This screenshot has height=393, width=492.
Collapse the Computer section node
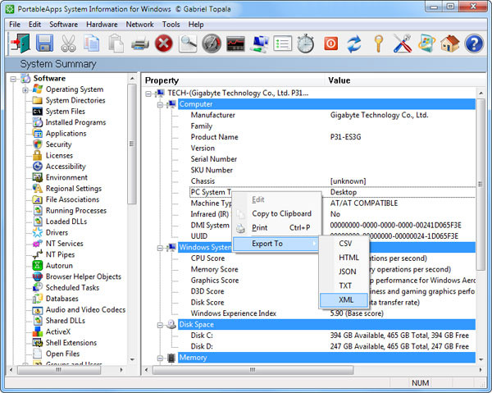(x=160, y=104)
